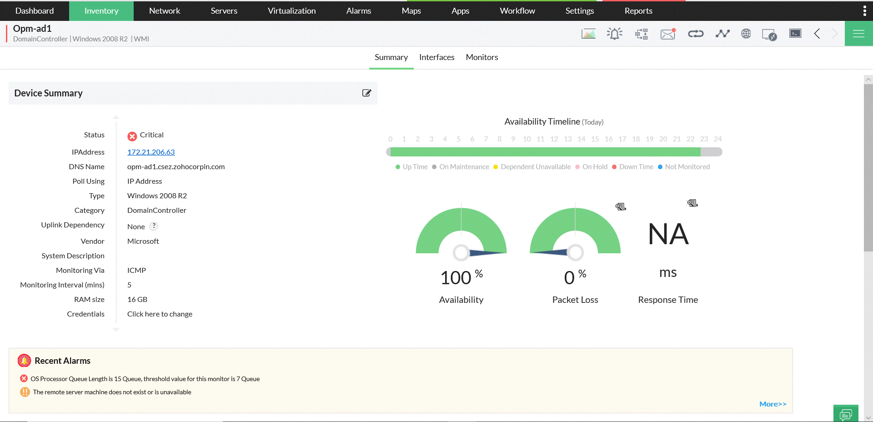
Task: Click the More>> link in Recent Alarms
Action: tap(773, 404)
